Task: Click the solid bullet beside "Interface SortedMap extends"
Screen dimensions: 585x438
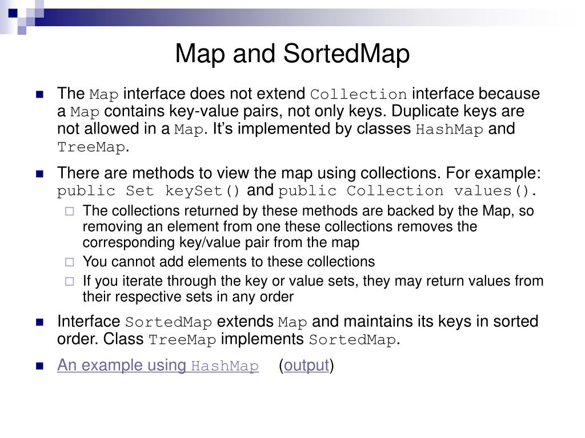Action: tap(39, 322)
